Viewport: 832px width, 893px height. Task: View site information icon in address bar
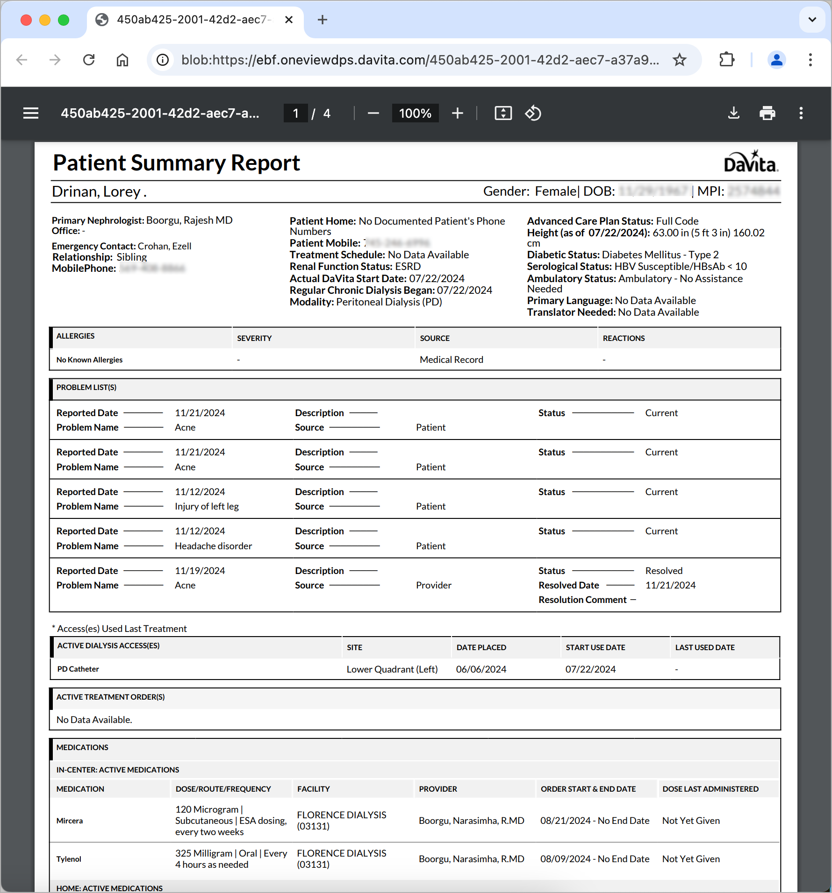pyautogui.click(x=163, y=60)
